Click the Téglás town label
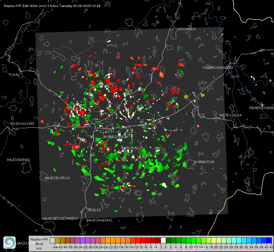The height and width of the screenshot is (252, 274). coord(94,210)
